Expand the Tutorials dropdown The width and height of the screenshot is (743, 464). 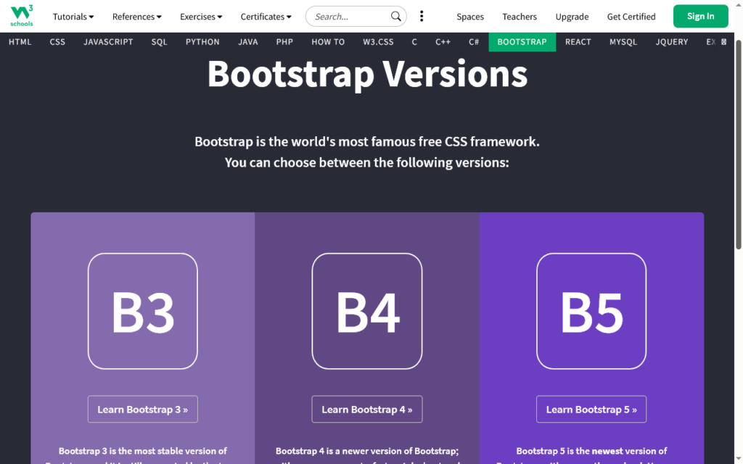(73, 16)
